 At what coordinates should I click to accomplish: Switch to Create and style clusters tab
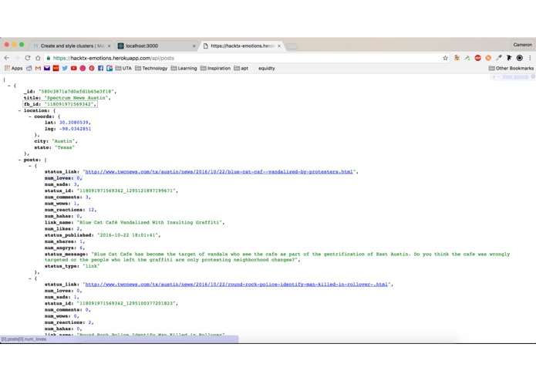(x=70, y=46)
